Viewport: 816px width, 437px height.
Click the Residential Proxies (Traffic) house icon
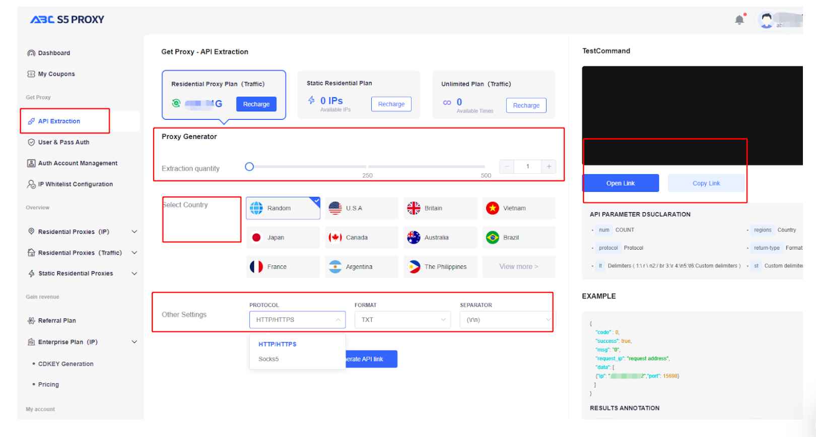[x=31, y=253]
